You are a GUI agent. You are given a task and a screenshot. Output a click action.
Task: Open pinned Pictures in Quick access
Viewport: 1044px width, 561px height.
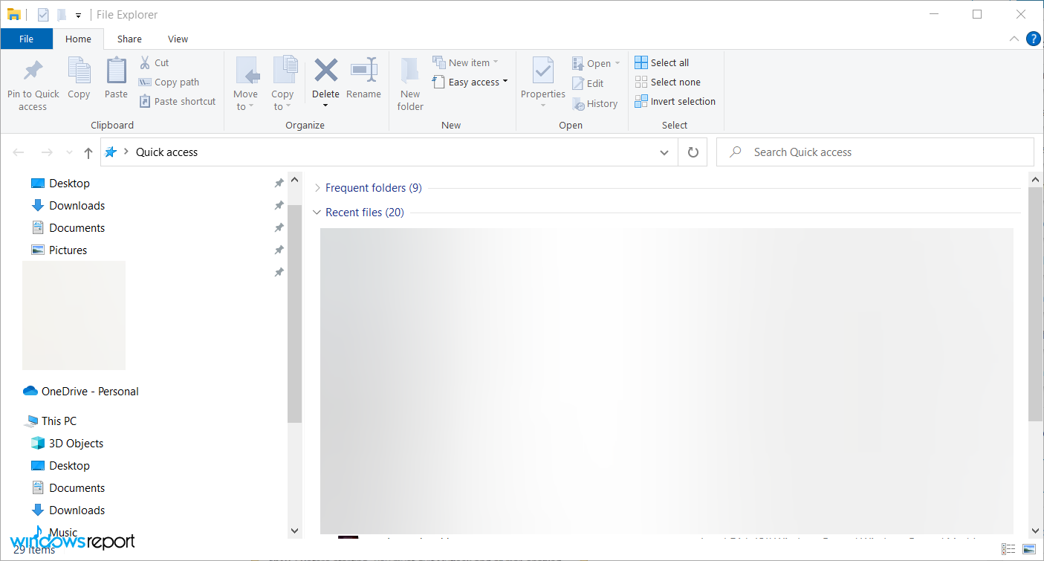click(x=68, y=250)
